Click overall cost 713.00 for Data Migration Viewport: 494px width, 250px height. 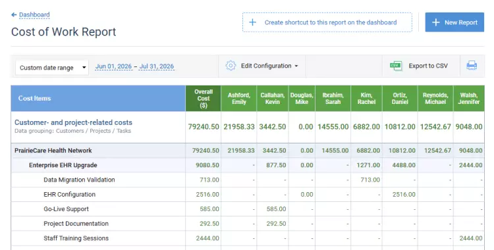pos(209,180)
